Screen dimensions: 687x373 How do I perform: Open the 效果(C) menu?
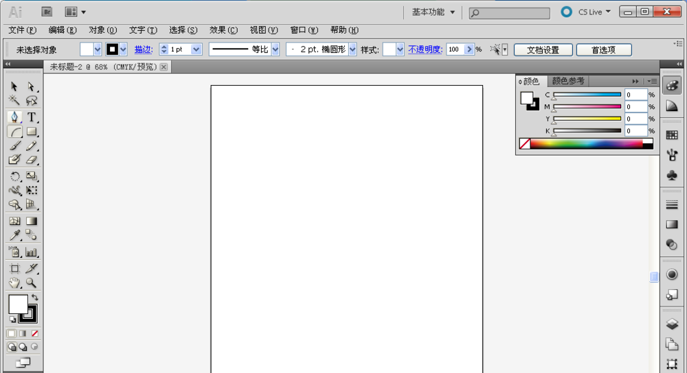point(223,29)
